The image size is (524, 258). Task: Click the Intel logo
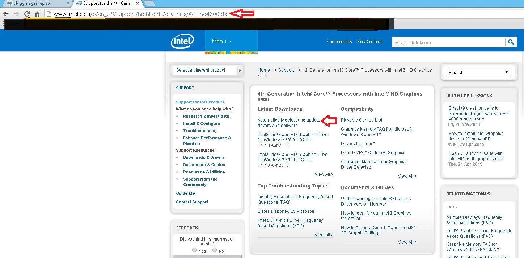point(182,42)
